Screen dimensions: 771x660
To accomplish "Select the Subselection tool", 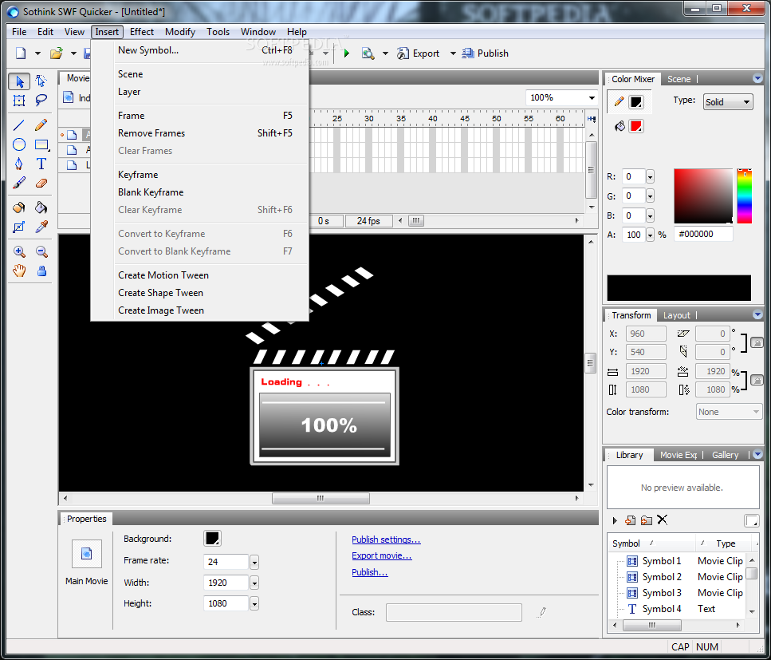I will click(x=41, y=81).
